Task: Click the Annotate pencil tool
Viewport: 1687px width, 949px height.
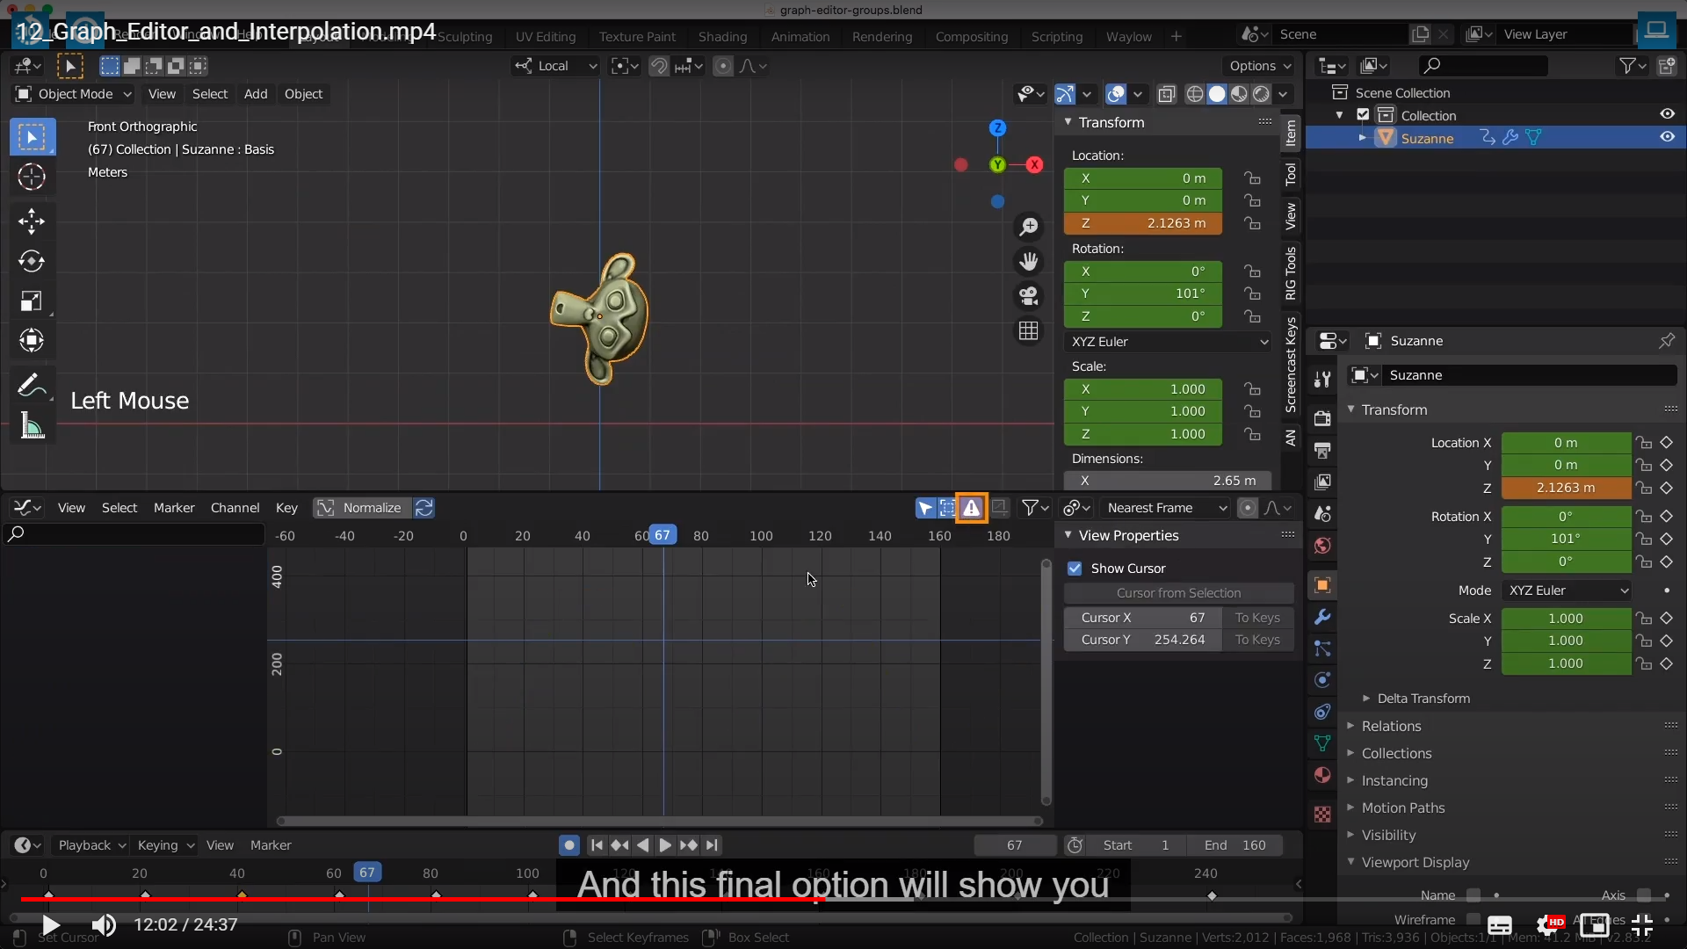Action: tap(30, 385)
